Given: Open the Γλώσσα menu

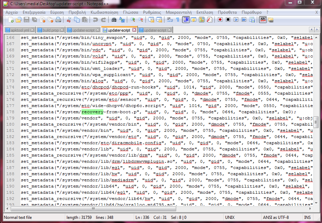Looking at the screenshot, I should tap(130, 12).
